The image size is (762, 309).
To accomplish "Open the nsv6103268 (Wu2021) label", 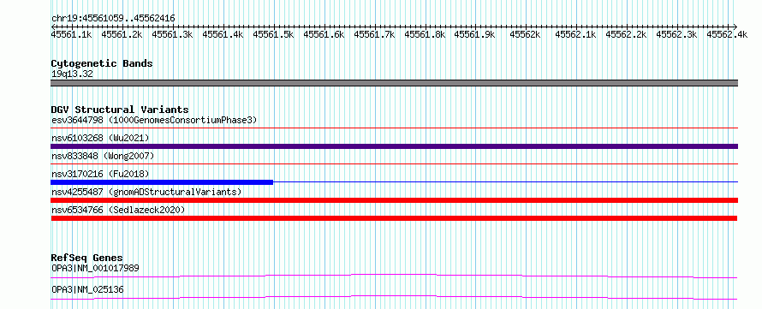I will tap(100, 138).
